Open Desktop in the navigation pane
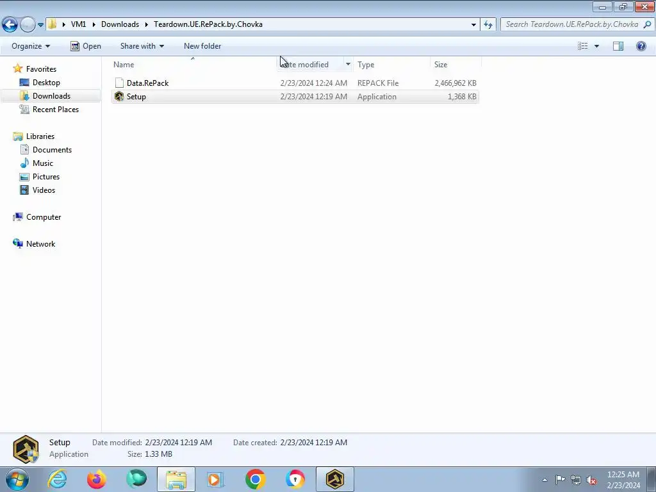 coord(46,83)
